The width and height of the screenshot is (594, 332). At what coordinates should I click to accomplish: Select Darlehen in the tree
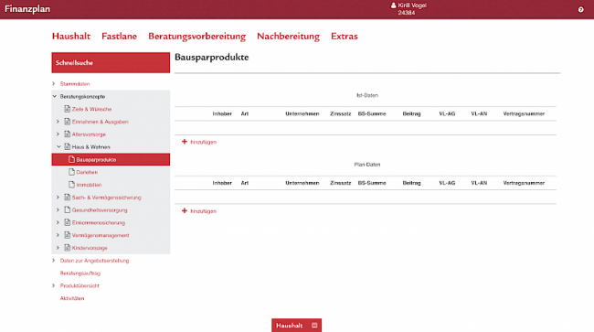[x=87, y=172]
